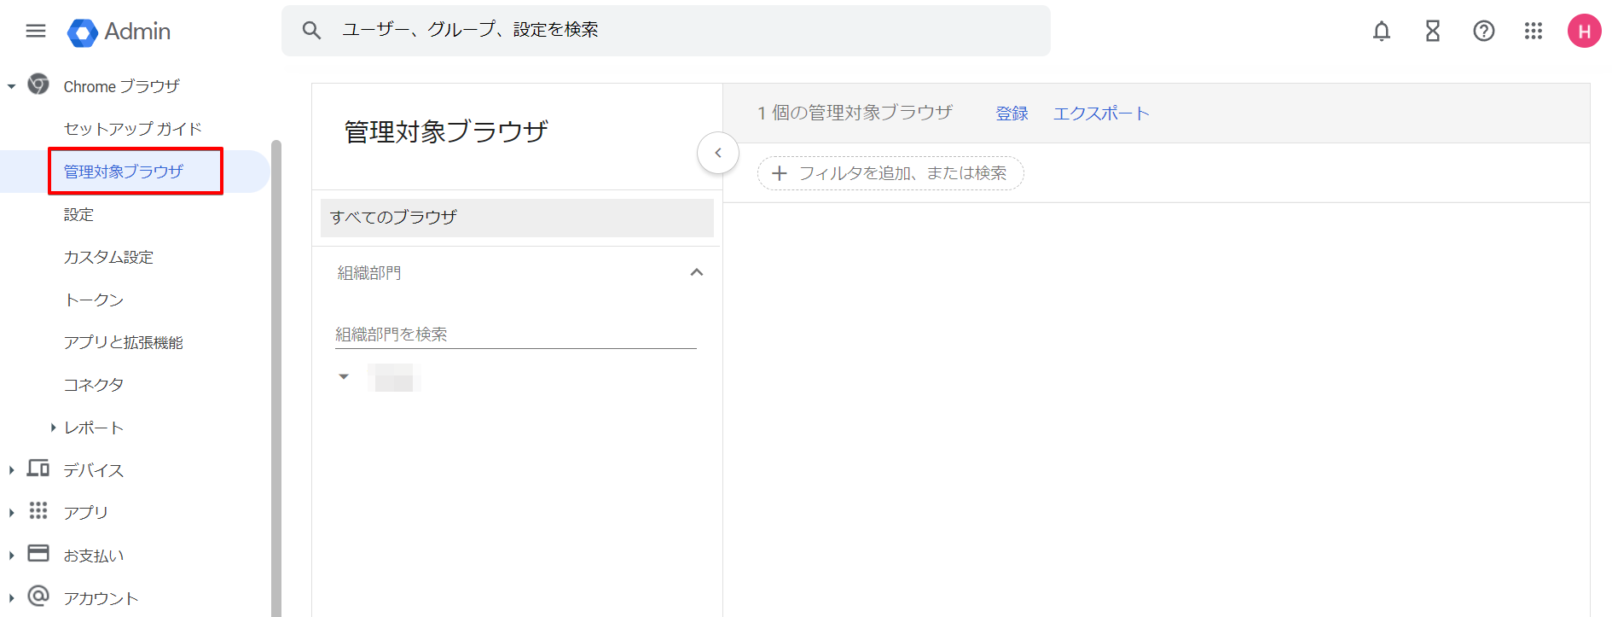
Task: Open セットアップ ガイド in sidebar
Action: click(x=132, y=129)
